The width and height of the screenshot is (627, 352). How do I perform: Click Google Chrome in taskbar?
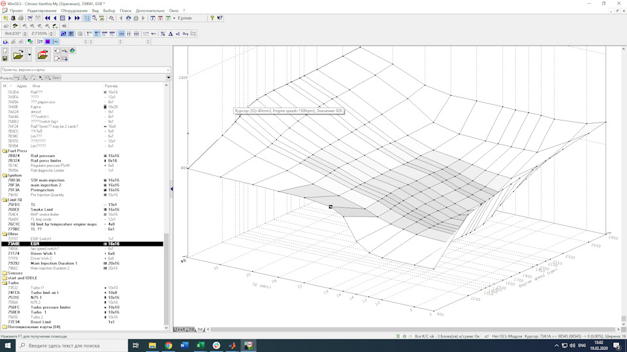click(169, 345)
